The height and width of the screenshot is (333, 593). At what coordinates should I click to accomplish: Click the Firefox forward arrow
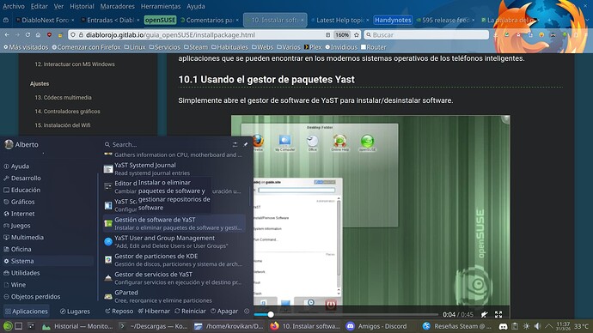coord(17,34)
